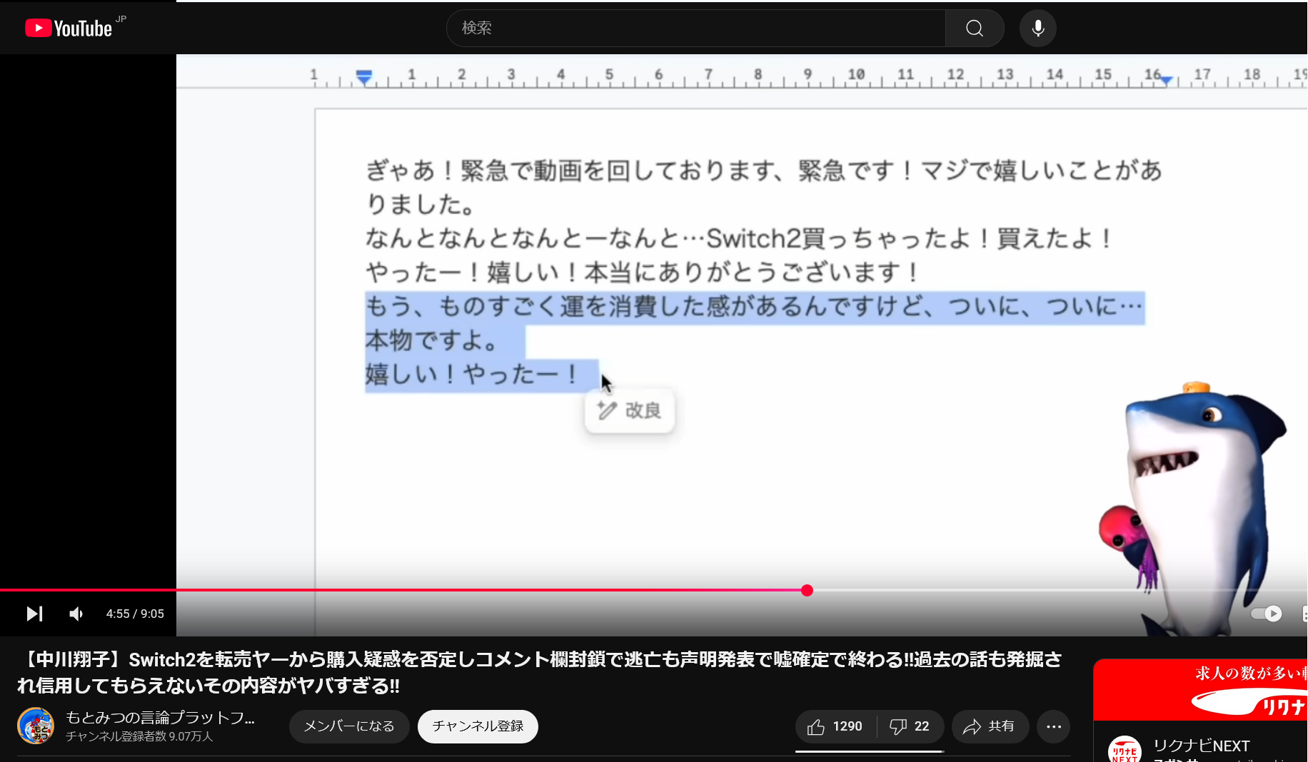Click the magnifier search button

click(x=975, y=28)
